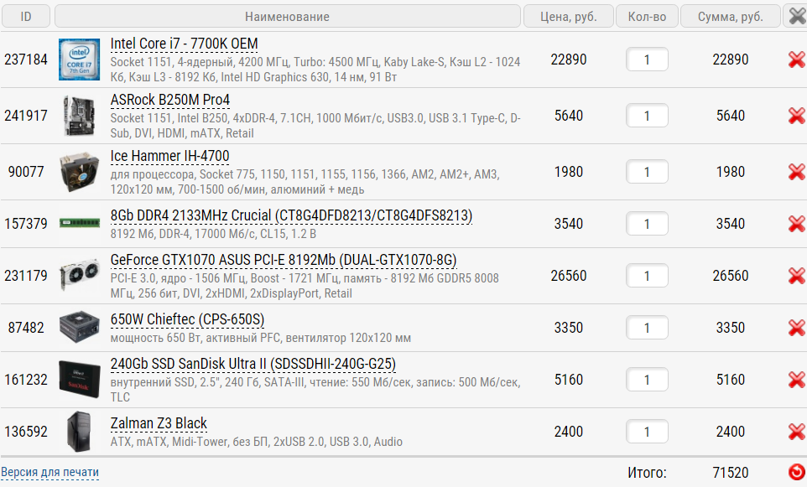Edit quantity field for Intel Core i7
The image size is (807, 487).
tap(647, 60)
